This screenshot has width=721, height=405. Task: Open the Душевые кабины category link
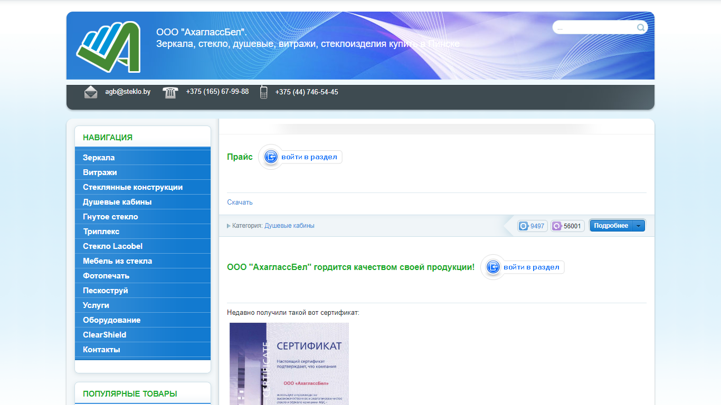tap(289, 226)
